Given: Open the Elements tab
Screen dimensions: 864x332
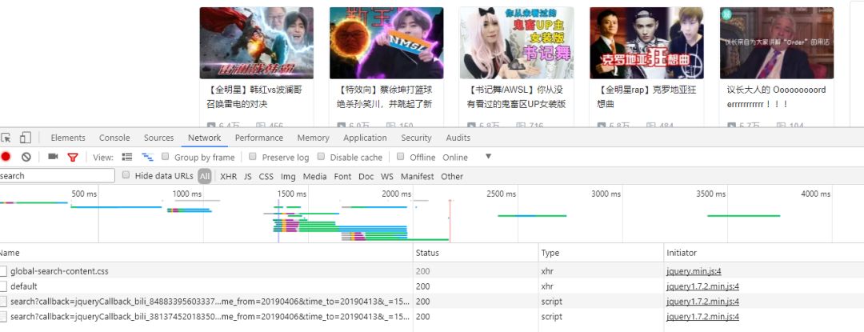Looking at the screenshot, I should [68, 138].
